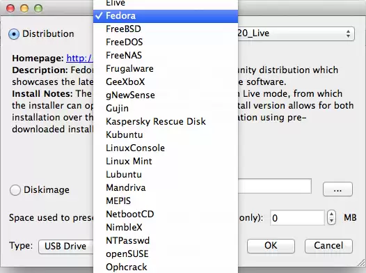Click the persistent space MB stepper arrows

331,218
